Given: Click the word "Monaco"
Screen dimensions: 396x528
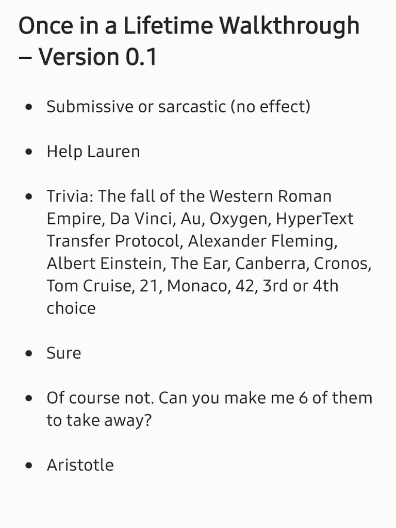Looking at the screenshot, I should [195, 286].
